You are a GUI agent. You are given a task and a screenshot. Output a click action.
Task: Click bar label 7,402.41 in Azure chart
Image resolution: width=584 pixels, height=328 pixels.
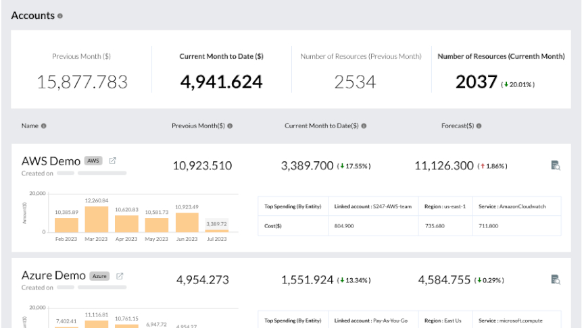pyautogui.click(x=66, y=321)
